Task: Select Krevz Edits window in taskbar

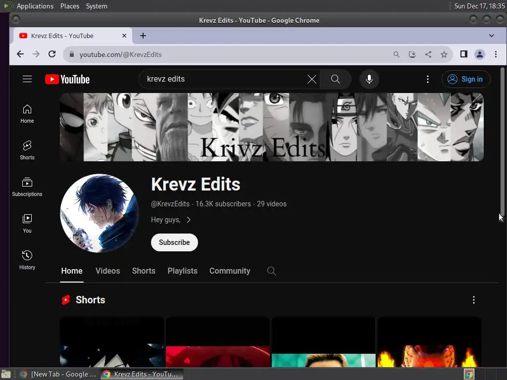Action: (142, 374)
